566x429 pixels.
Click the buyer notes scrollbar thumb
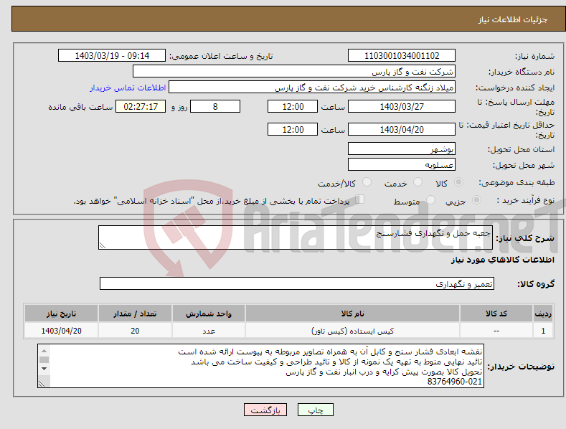(x=44, y=359)
